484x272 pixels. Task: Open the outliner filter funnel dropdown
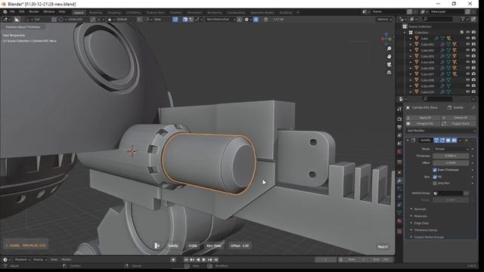click(464, 19)
